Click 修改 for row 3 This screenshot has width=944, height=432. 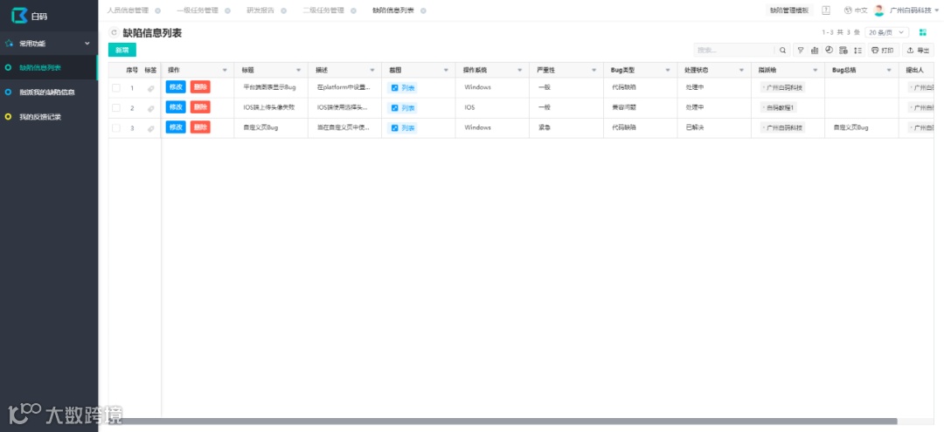pyautogui.click(x=176, y=127)
